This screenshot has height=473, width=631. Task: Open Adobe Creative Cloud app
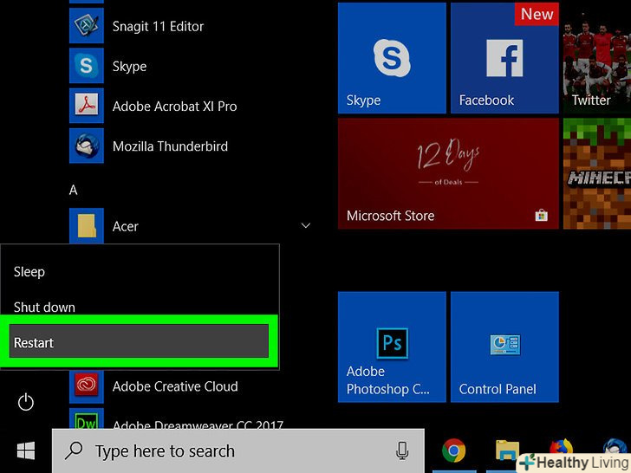(x=153, y=386)
